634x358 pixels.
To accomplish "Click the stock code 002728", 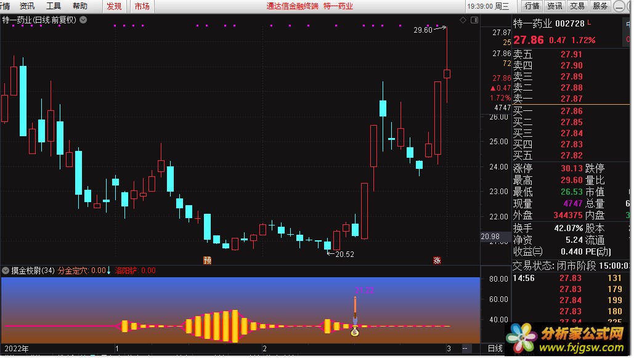I will tap(570, 23).
